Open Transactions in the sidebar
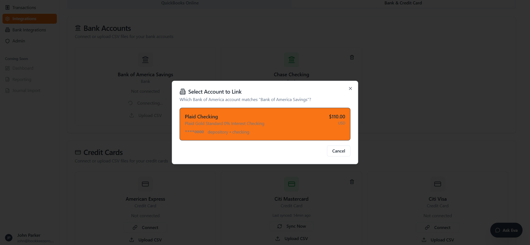Screen dimensions: 530x245 (24, 7)
